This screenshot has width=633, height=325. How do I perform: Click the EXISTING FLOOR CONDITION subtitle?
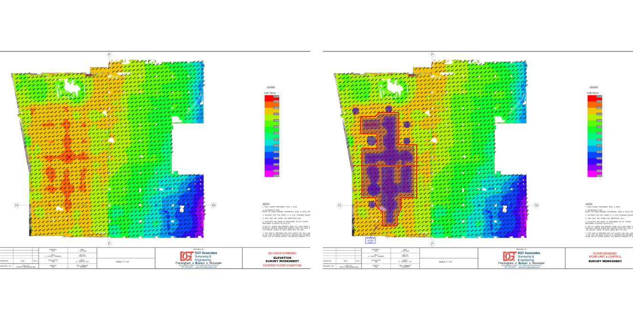(x=282, y=265)
